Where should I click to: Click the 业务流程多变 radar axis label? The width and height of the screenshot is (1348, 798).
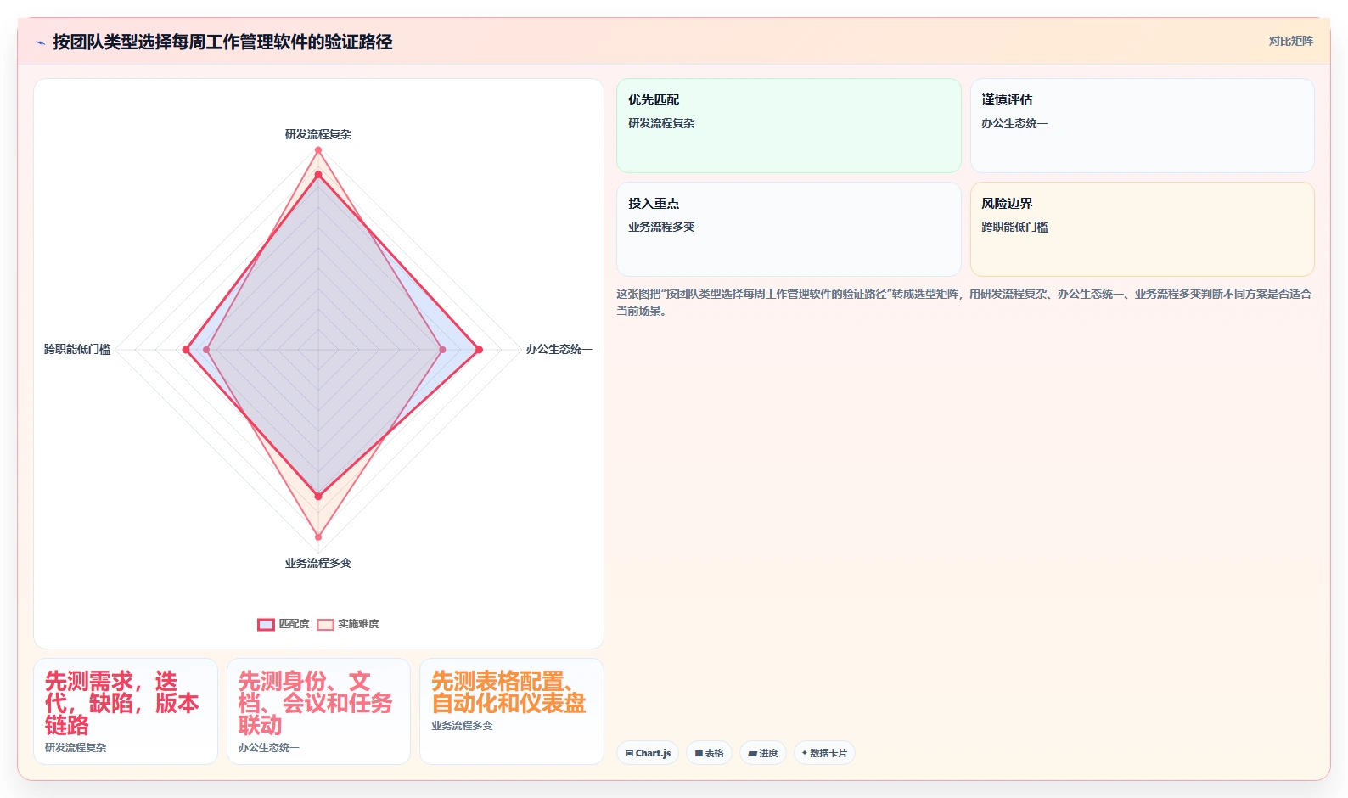pyautogui.click(x=318, y=563)
